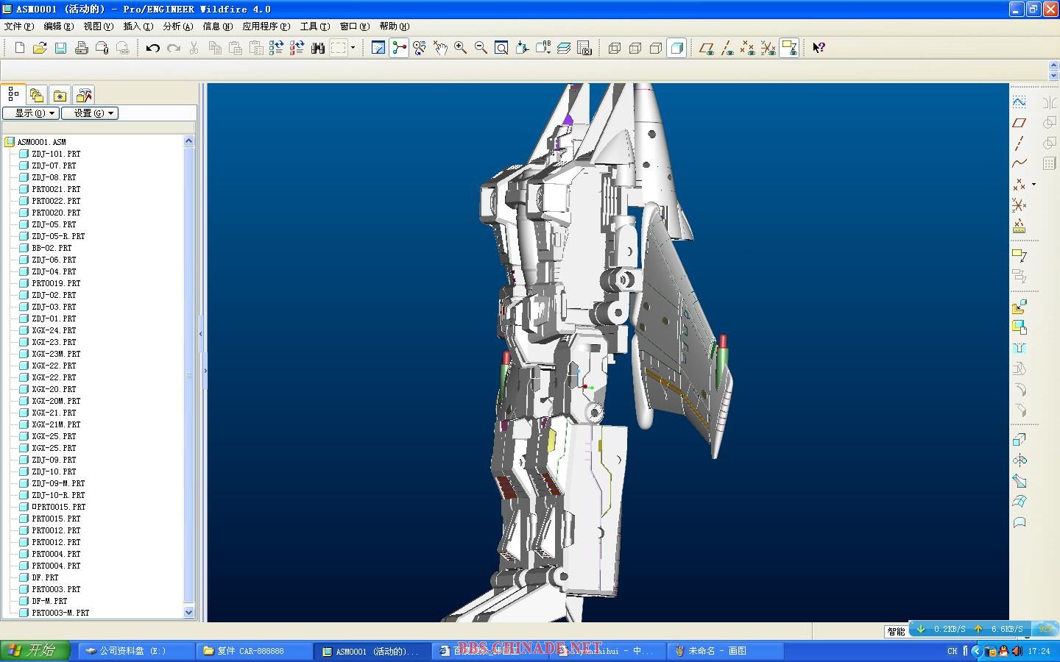Select the Sketch tool in right toolbar
1060x662 pixels.
click(x=1020, y=102)
